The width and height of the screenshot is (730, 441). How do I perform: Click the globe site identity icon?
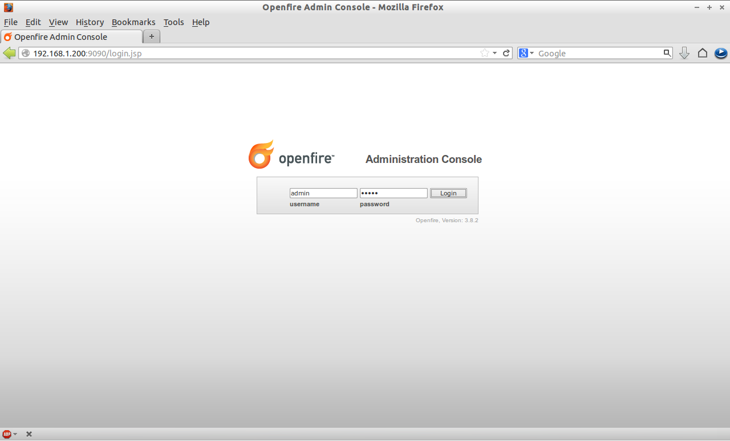[26, 53]
